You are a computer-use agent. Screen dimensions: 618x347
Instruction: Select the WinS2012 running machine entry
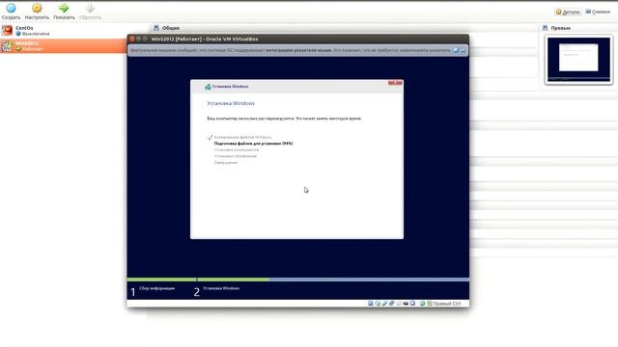tap(63, 46)
